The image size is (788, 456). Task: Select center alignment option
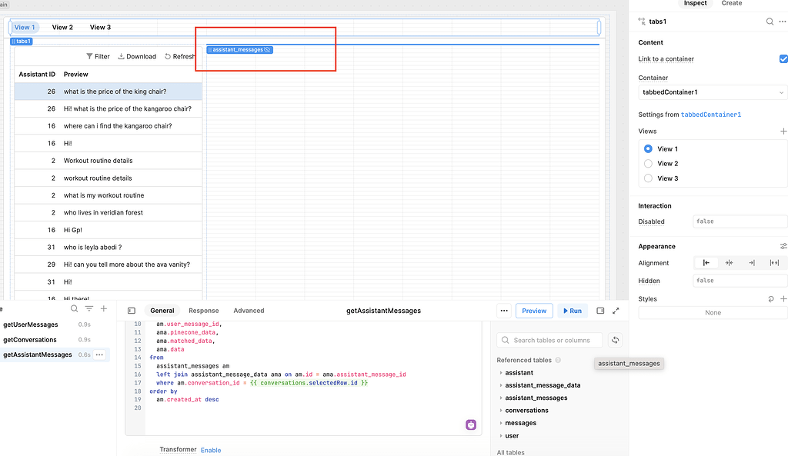point(729,263)
